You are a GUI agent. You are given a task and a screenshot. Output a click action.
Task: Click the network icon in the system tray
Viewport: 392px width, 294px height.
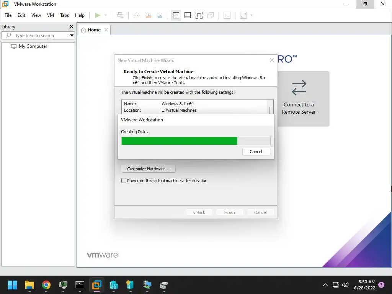336,285
